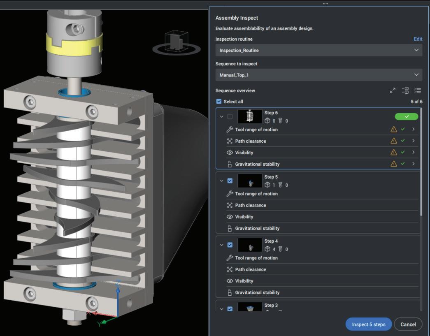The image size is (430, 336).
Task: Click the panel drag handle dots at top
Action: pos(325,4)
